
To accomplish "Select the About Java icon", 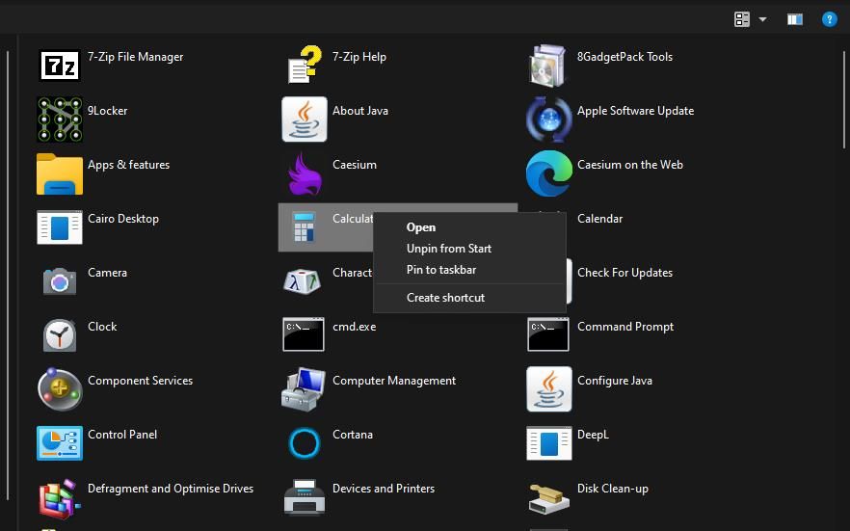I will 304,119.
